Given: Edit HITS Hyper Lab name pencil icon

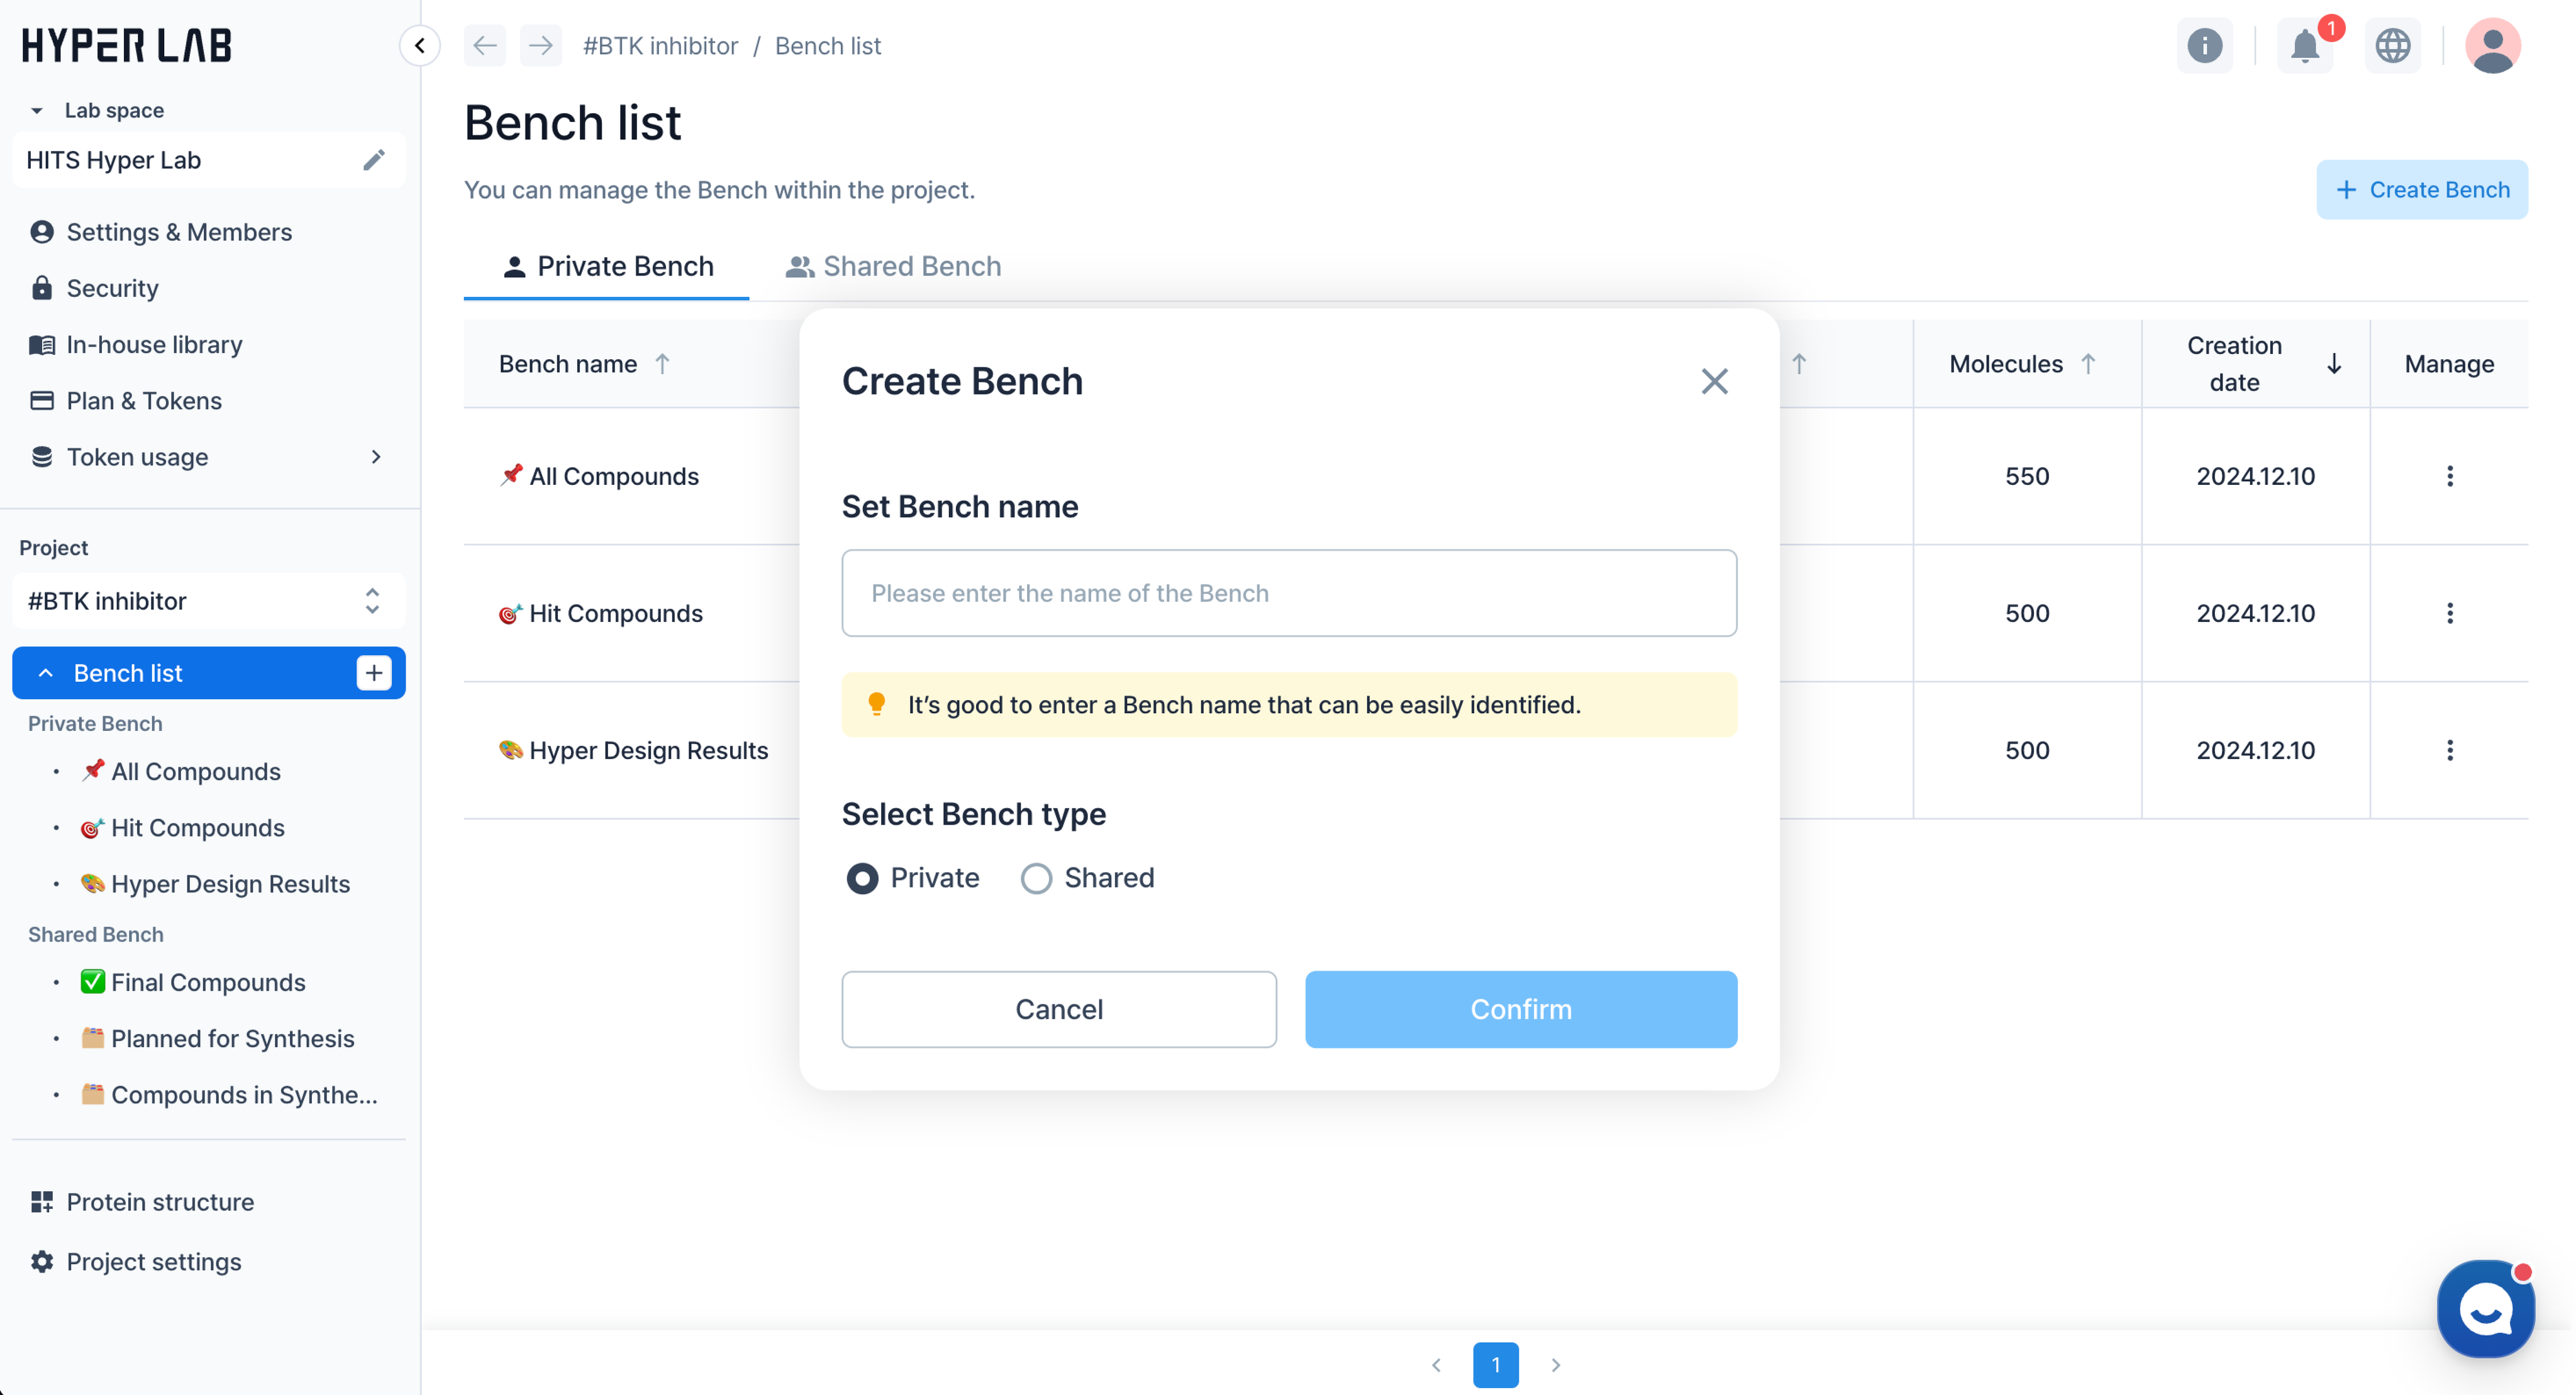Looking at the screenshot, I should coord(374,160).
